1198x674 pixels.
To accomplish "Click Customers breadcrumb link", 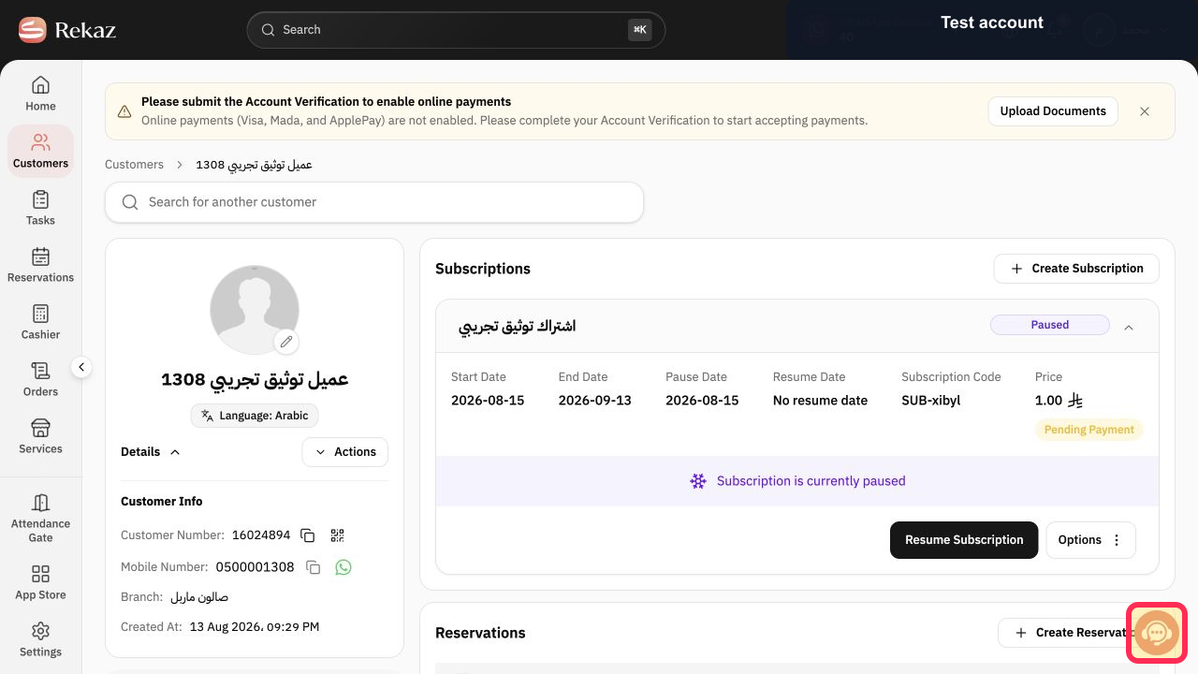I will 134,165.
